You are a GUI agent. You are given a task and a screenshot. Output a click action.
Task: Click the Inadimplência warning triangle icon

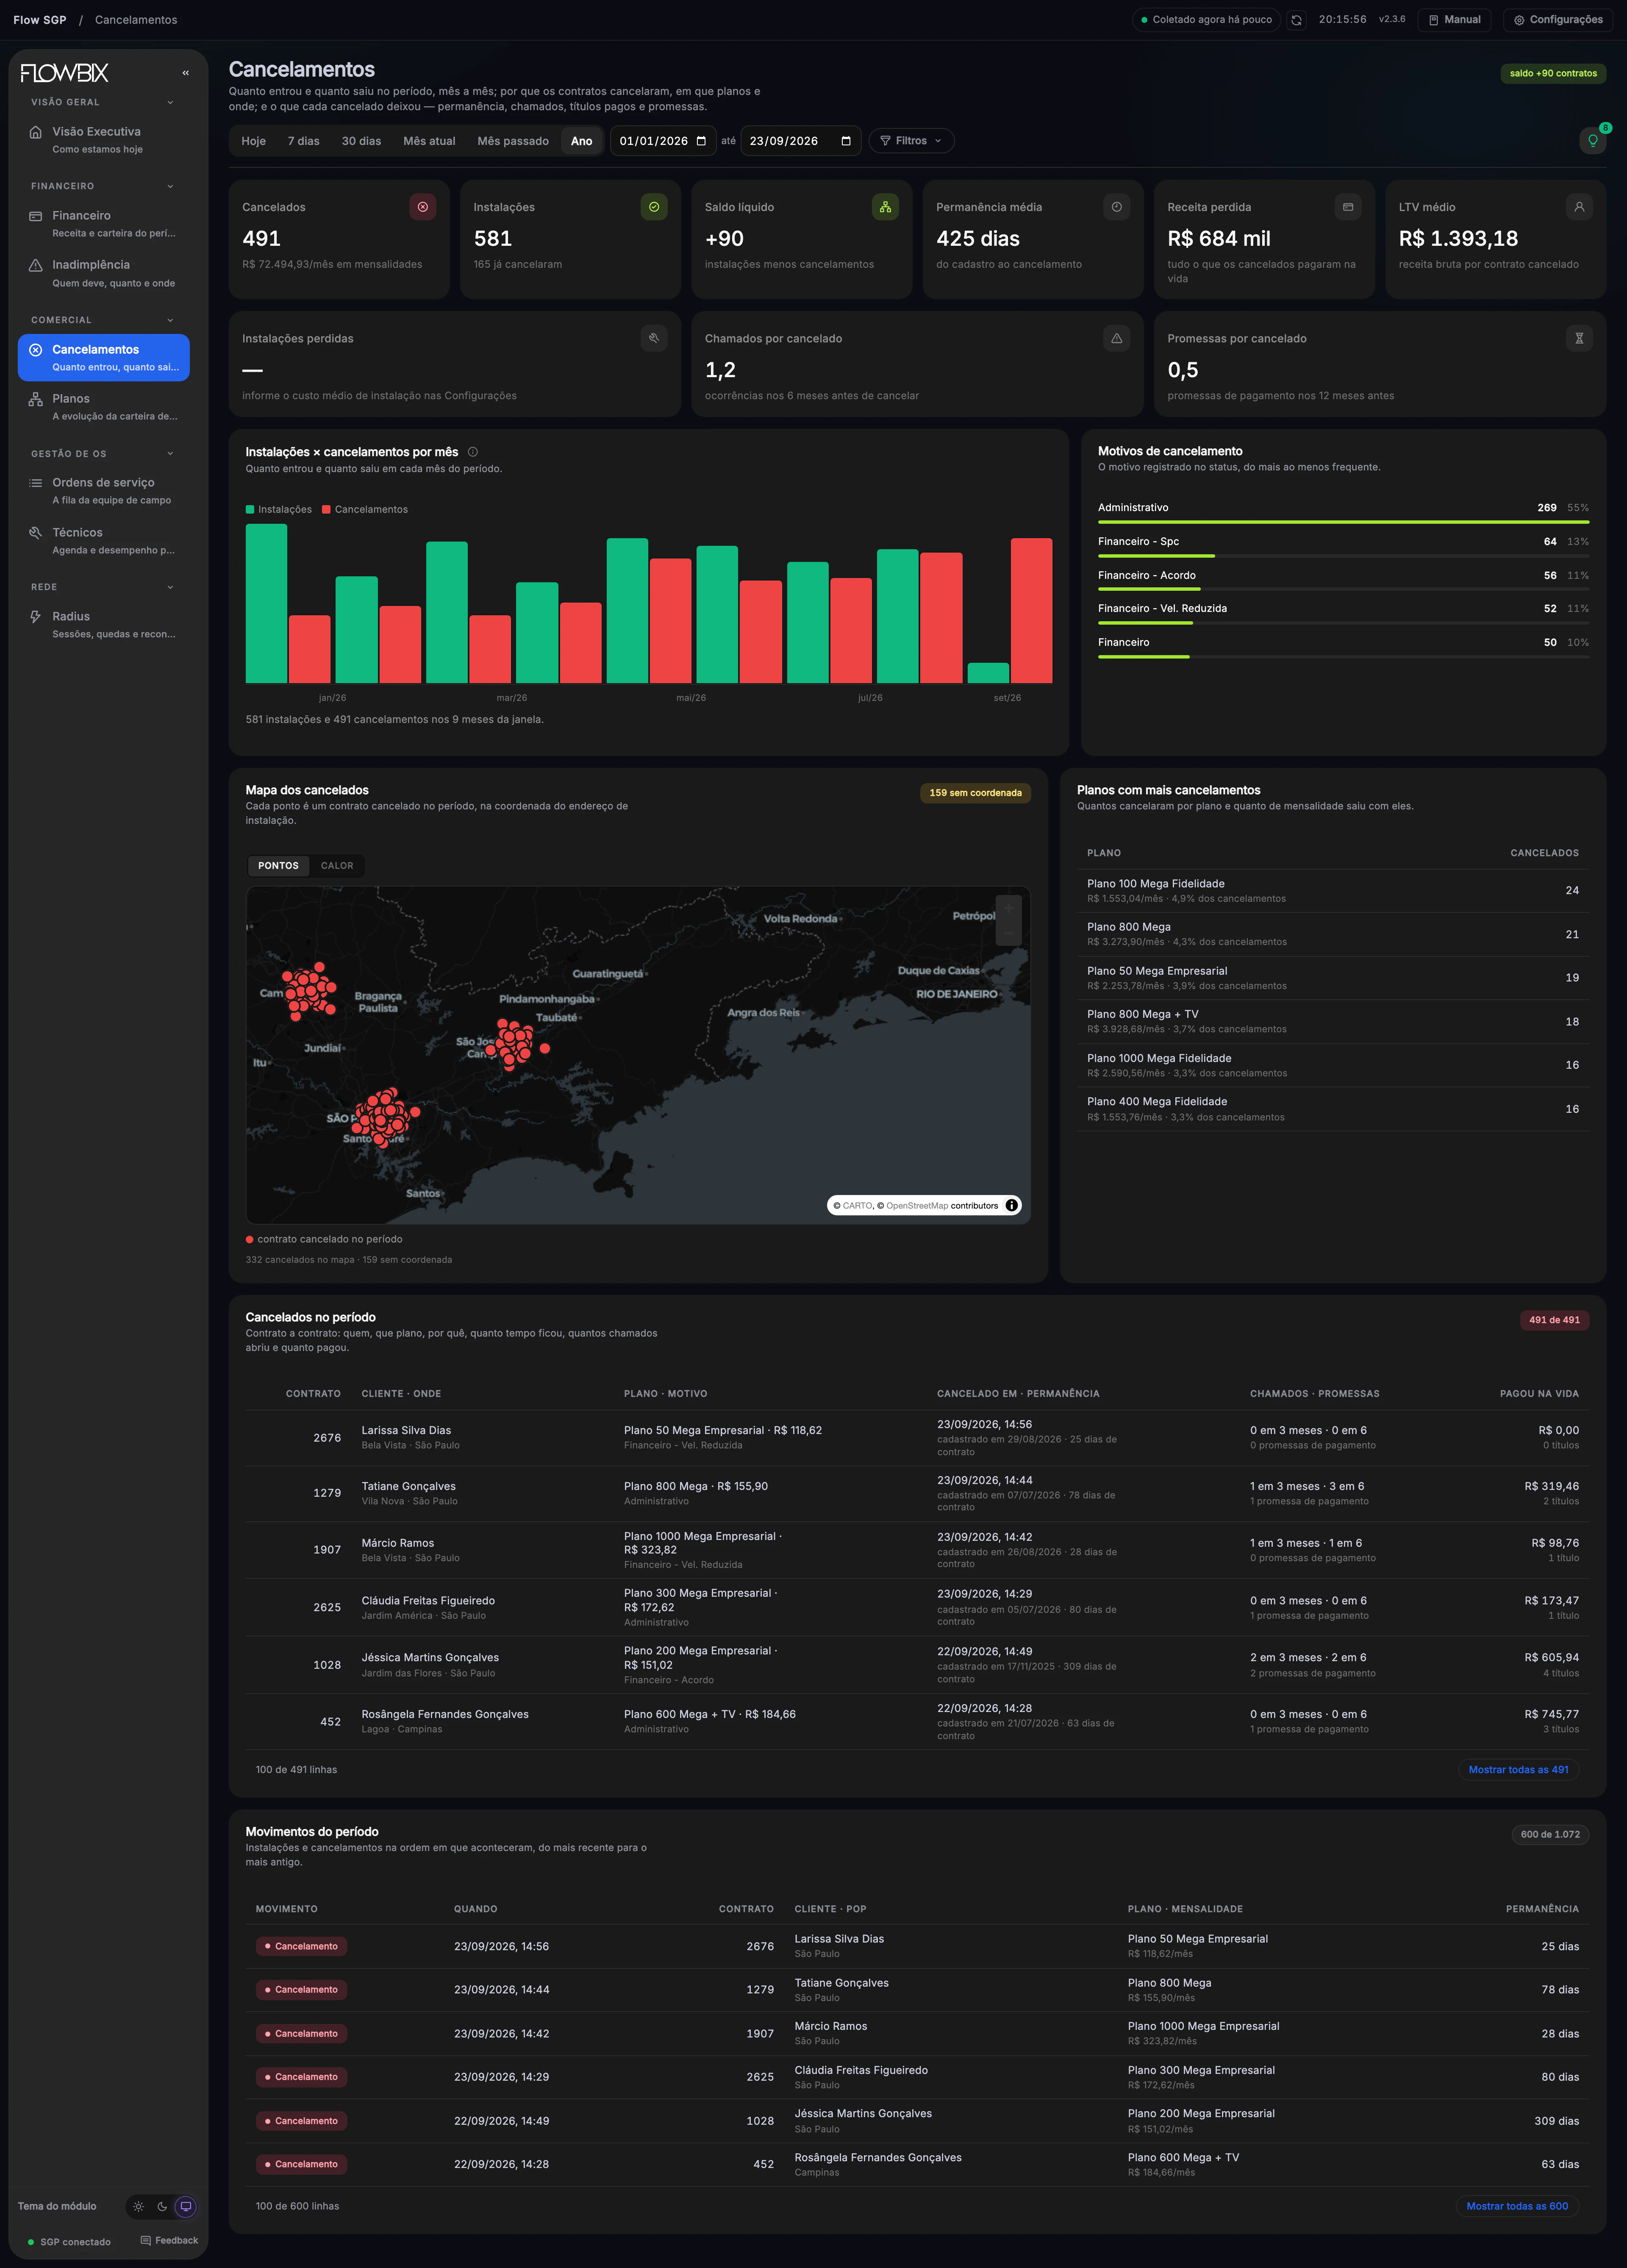click(36, 265)
